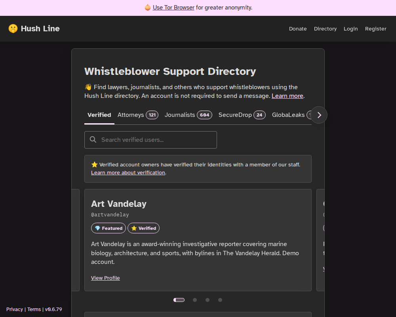
Task: Open Learn more about verification link
Action: 128,173
